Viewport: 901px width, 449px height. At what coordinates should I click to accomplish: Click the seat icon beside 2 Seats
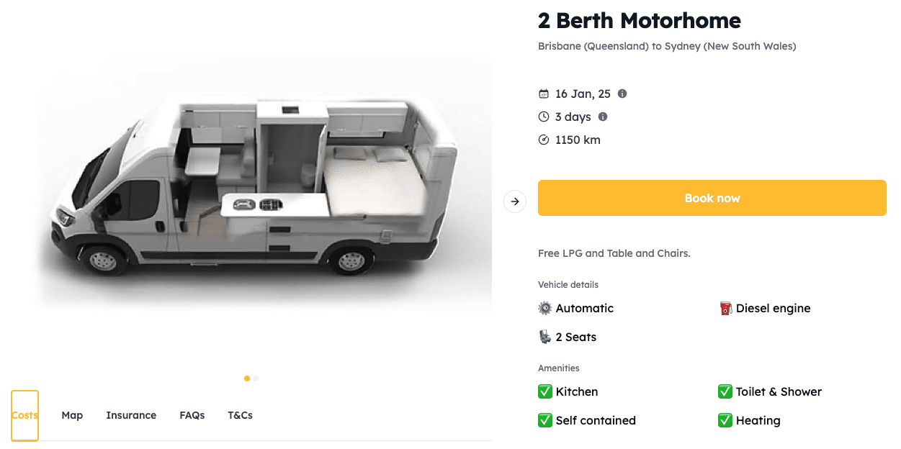tap(545, 337)
